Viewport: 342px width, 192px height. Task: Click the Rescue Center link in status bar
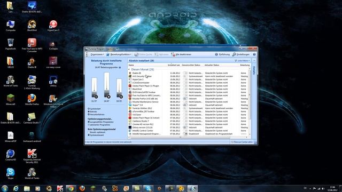click(x=242, y=142)
